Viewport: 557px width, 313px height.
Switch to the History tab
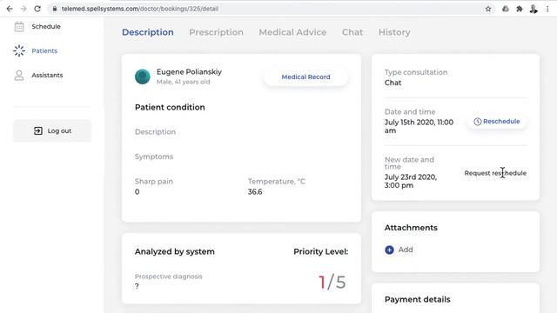pos(394,32)
